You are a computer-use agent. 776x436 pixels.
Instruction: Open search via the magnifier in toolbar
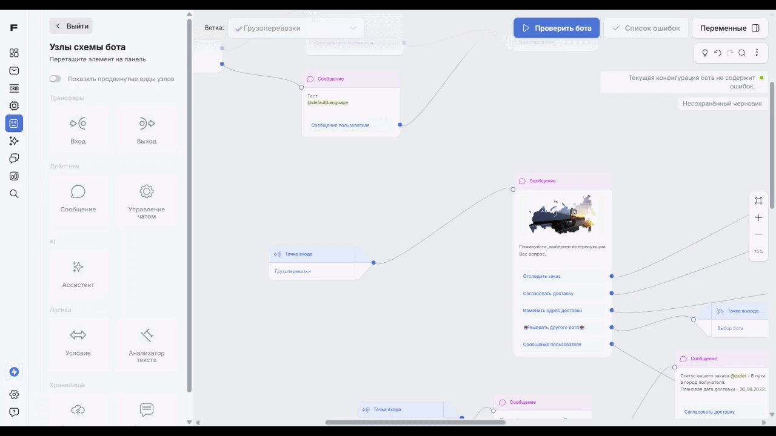742,53
